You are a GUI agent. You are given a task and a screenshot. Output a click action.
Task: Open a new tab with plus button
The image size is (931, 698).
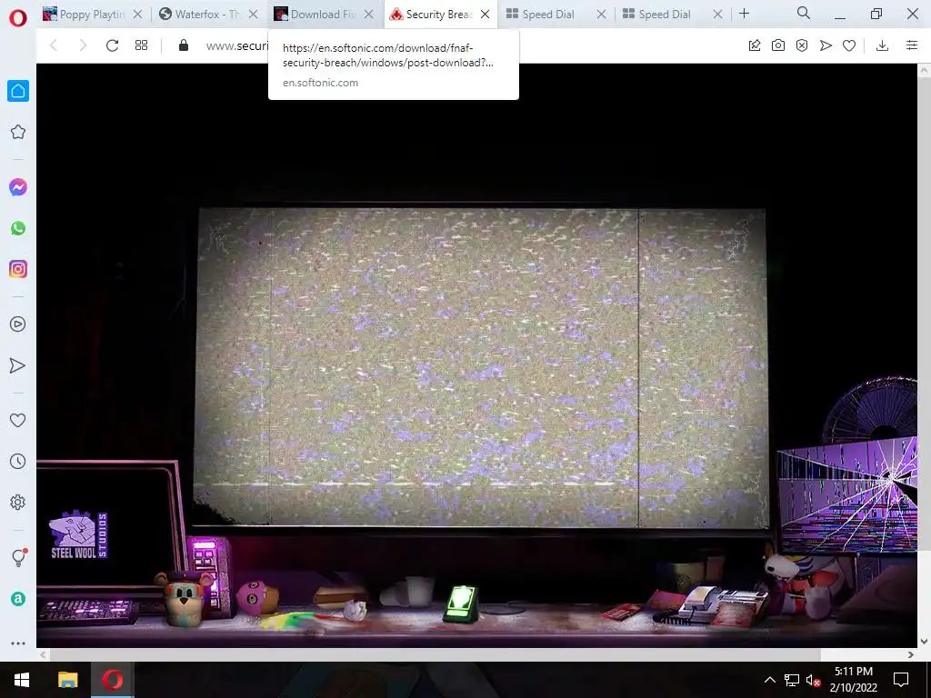[x=744, y=13]
